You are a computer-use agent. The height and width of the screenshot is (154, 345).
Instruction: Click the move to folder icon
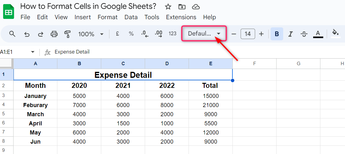(x=182, y=7)
